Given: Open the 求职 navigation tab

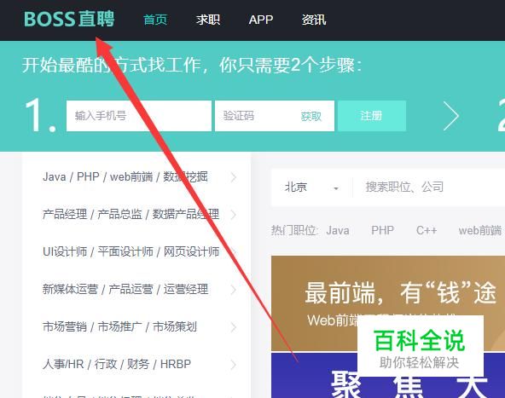Looking at the screenshot, I should [208, 20].
